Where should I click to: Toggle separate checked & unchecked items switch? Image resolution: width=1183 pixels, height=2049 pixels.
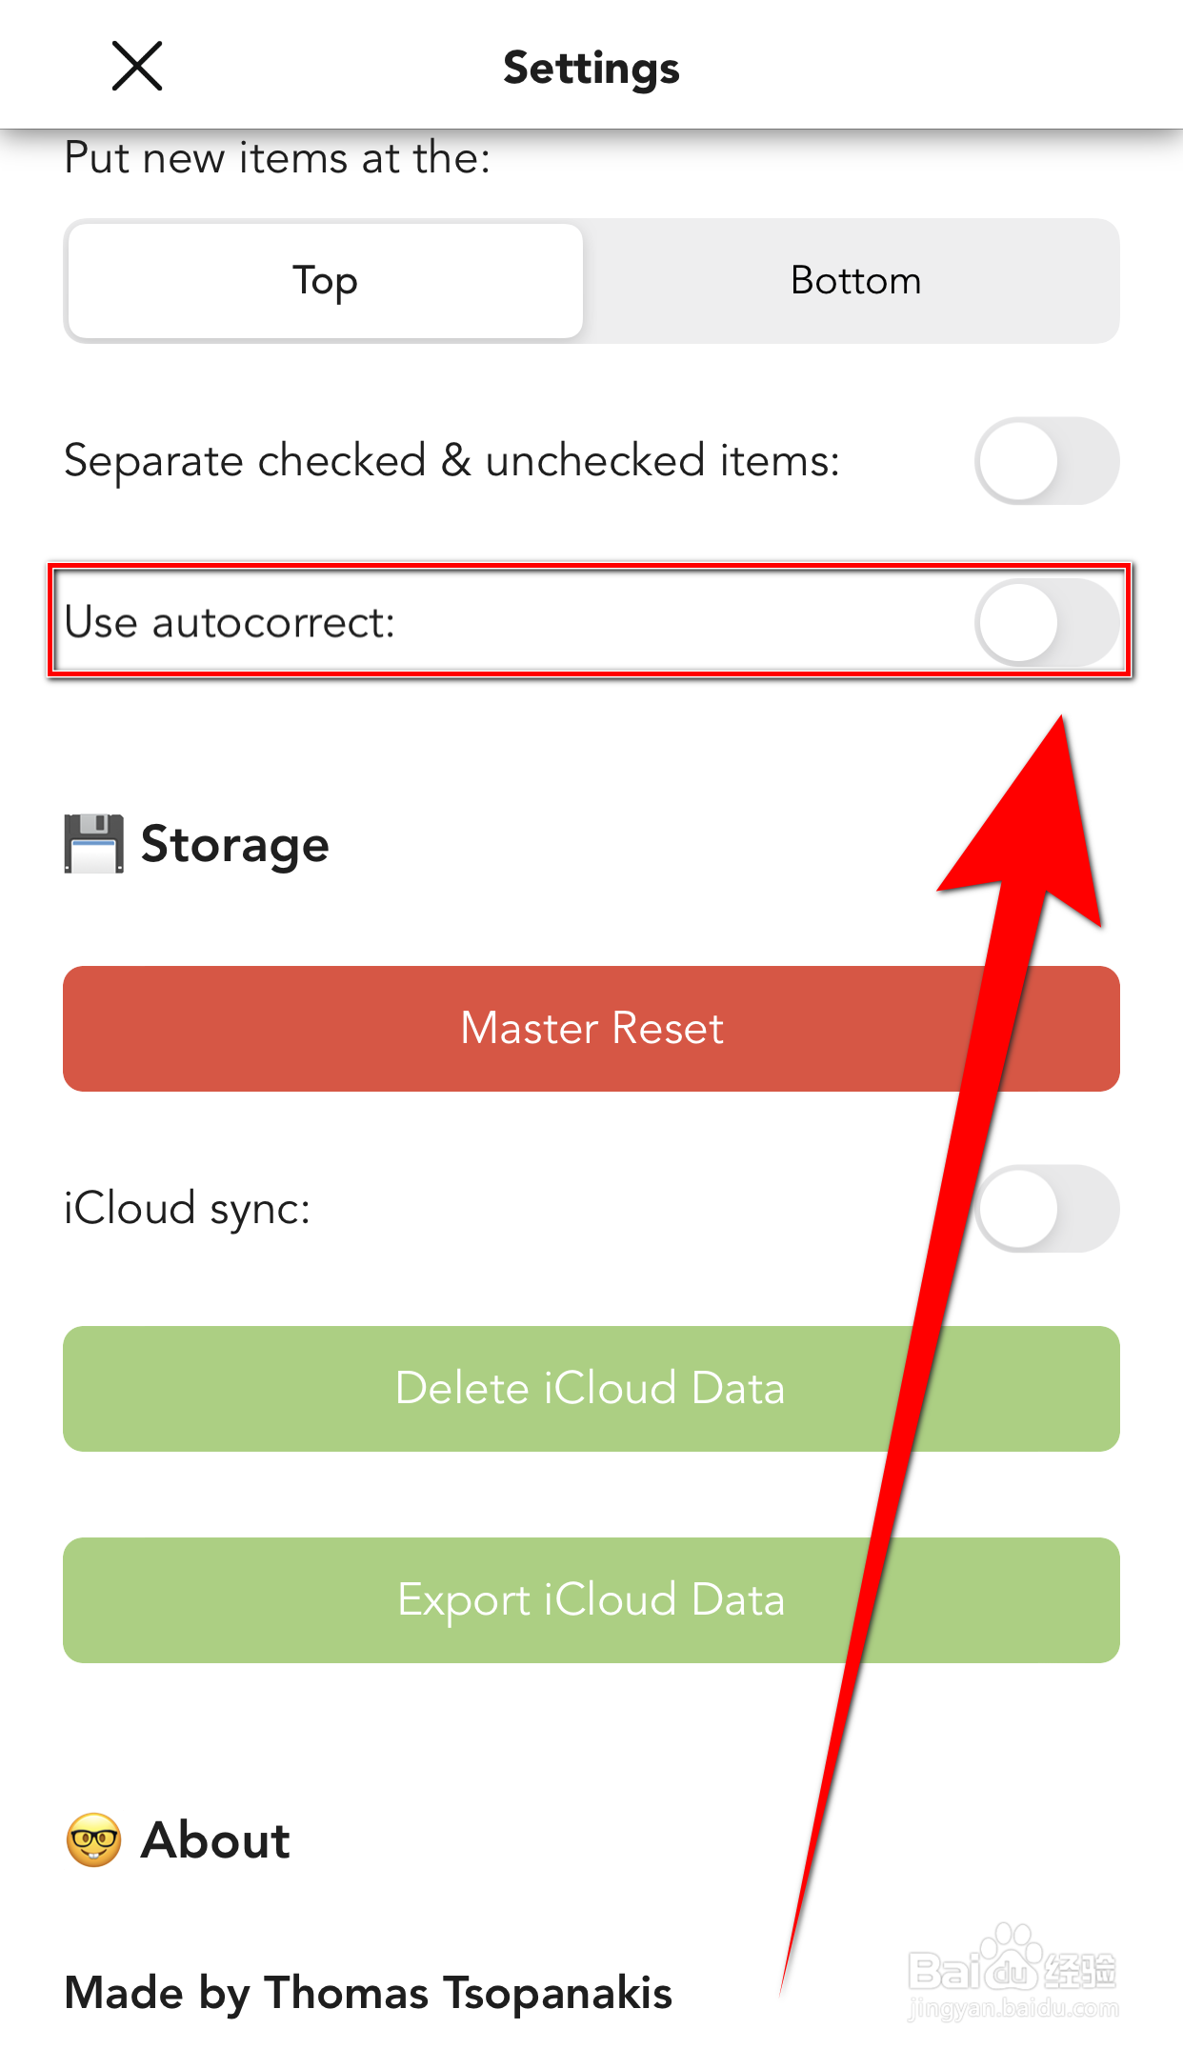click(x=1046, y=461)
